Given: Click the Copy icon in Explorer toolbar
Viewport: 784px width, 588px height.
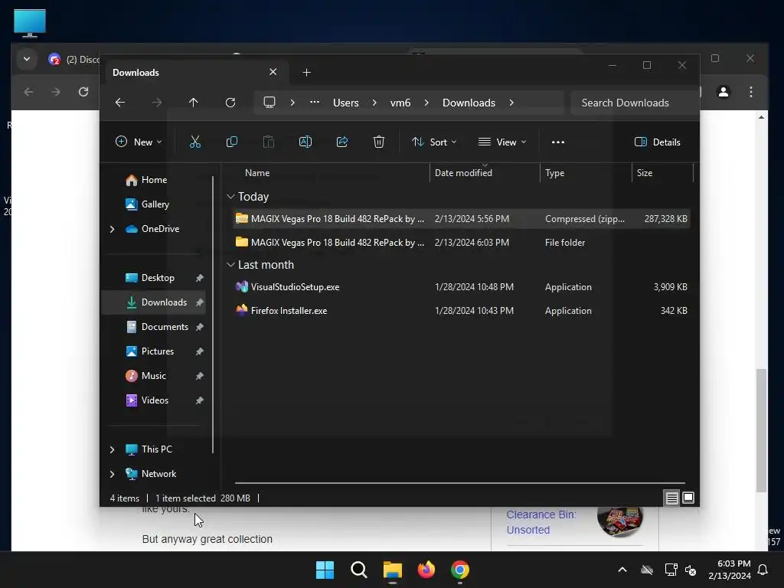Looking at the screenshot, I should pos(231,142).
